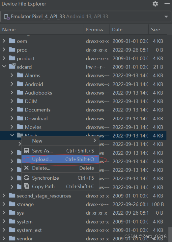Click the Date column header
Viewport: 172px width, 242px height.
tap(129, 30)
